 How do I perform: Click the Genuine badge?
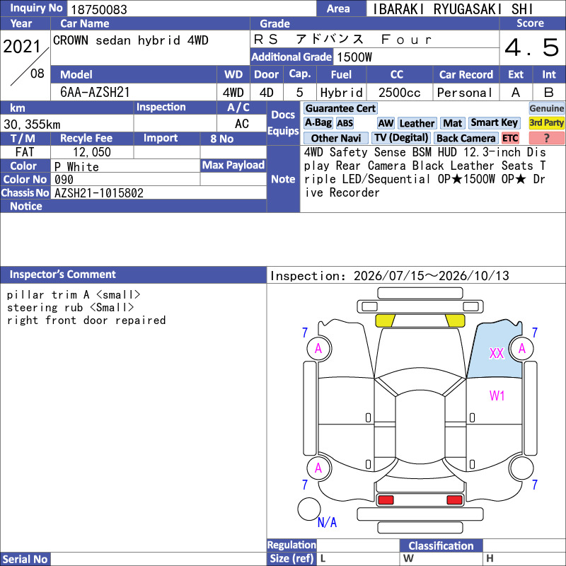[x=546, y=108]
